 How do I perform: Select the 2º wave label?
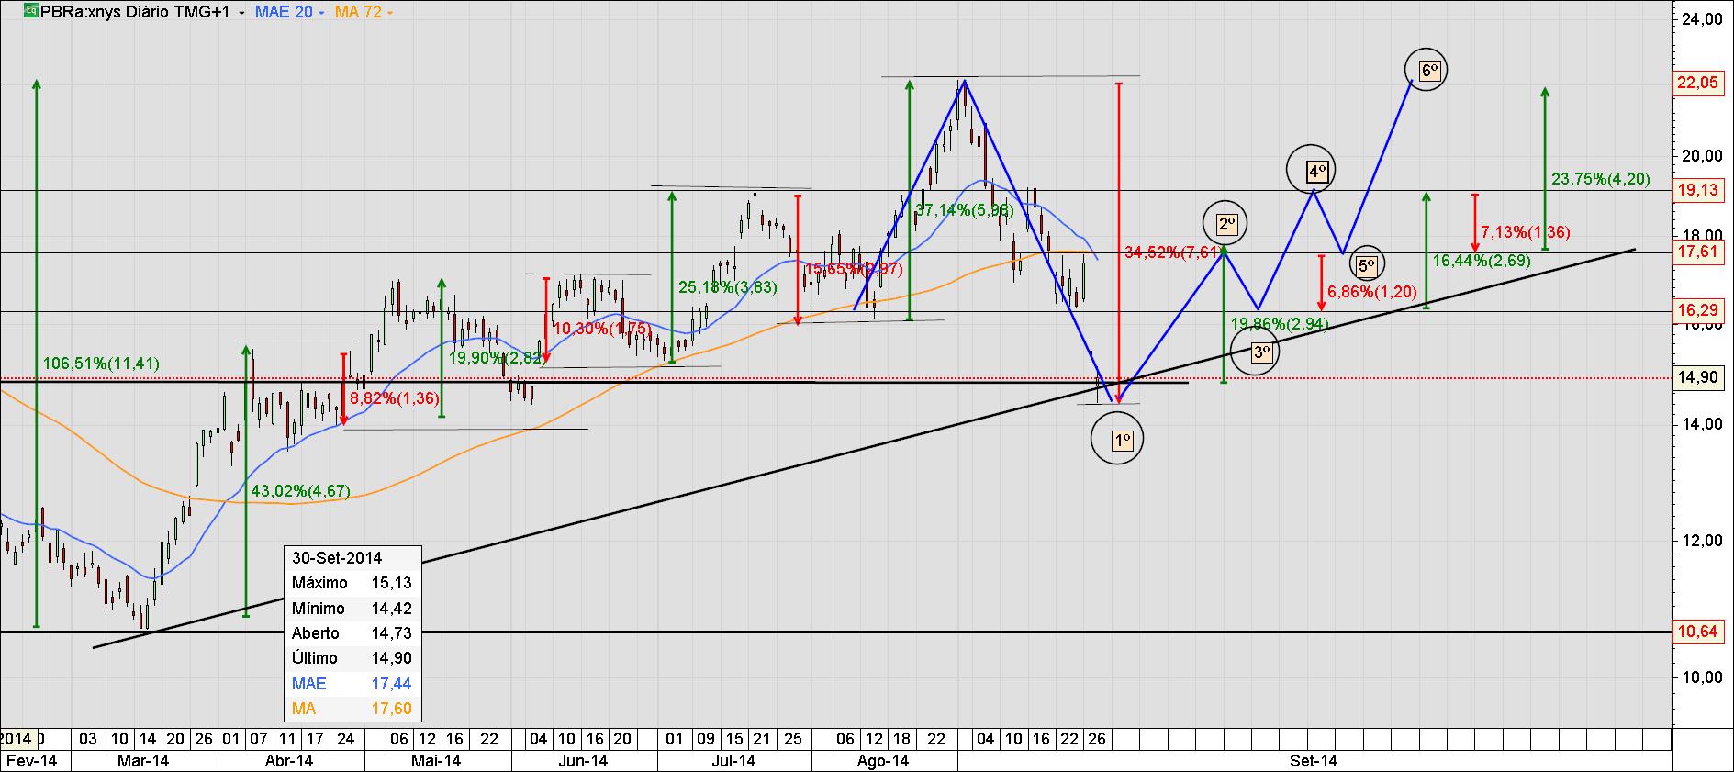click(x=1228, y=225)
